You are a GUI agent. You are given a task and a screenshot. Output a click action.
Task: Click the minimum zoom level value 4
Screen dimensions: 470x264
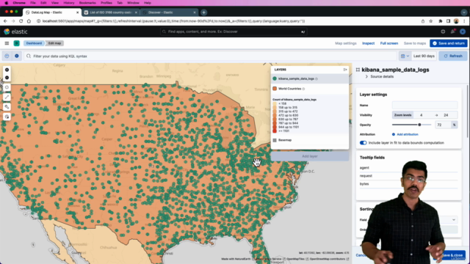421,115
